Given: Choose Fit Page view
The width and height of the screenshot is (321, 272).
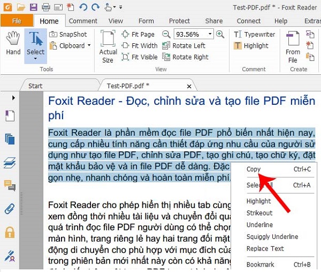Looking at the screenshot, I should coord(138,34).
